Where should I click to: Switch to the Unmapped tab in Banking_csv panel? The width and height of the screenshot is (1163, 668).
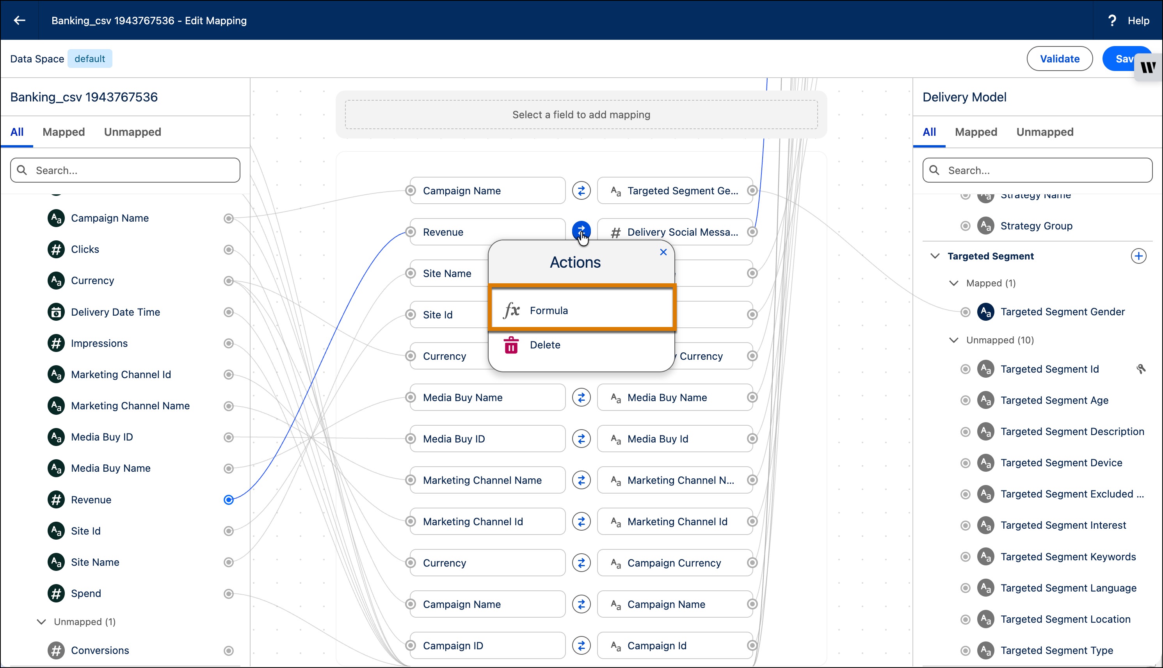click(133, 132)
